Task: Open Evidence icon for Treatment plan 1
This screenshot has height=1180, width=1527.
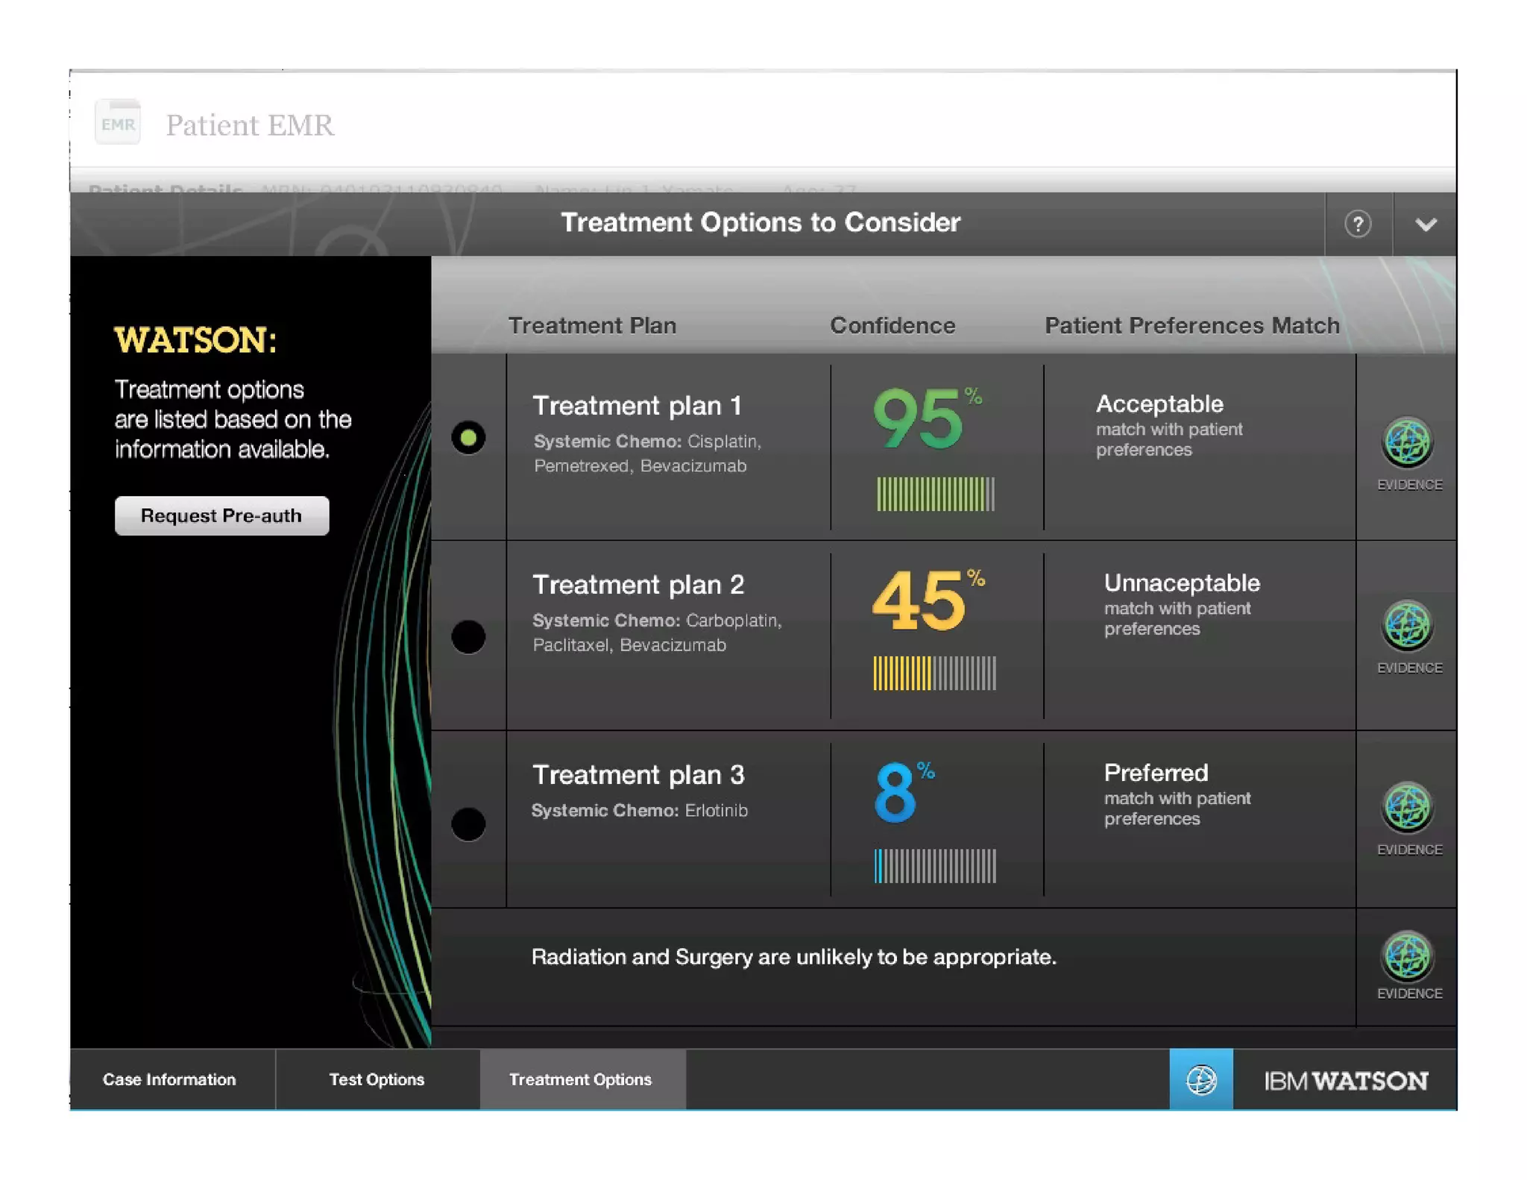Action: click(x=1407, y=443)
